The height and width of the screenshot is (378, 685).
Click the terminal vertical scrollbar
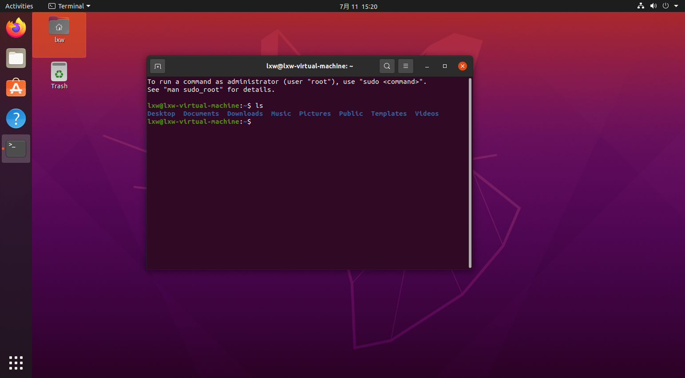(470, 173)
